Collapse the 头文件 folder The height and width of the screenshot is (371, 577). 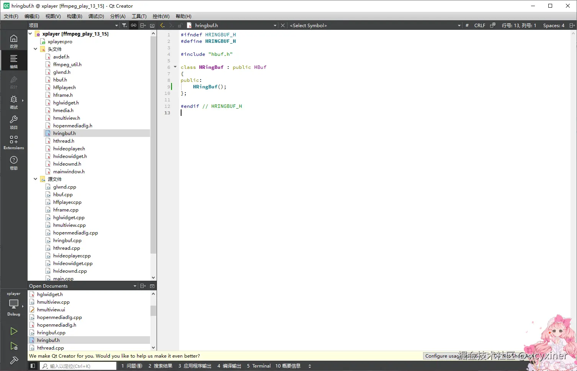tap(36, 49)
